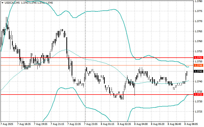Select the 1.3733 red price label
The width and height of the screenshot is (204, 127).
[x=199, y=95]
